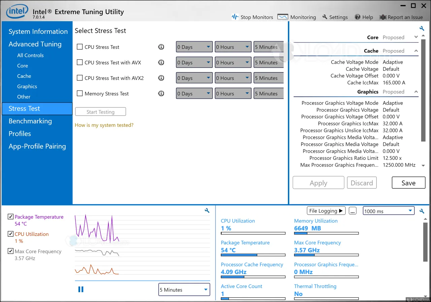The height and width of the screenshot is (302, 431).
Task: Click the Apply button
Action: (318, 183)
